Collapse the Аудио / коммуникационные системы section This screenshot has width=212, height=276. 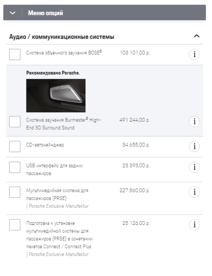[197, 36]
